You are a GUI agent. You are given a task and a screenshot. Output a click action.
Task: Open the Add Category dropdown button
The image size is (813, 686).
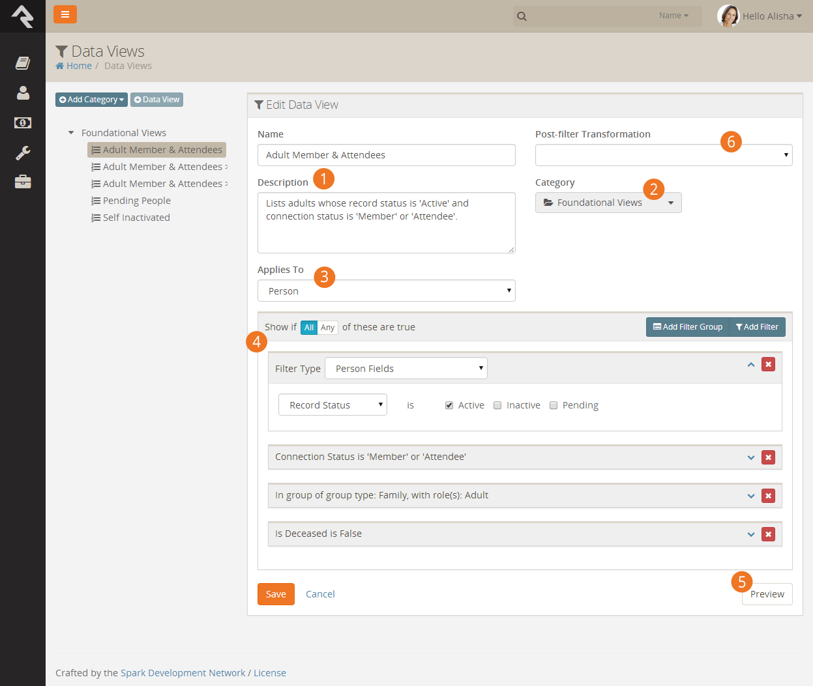[x=91, y=100]
